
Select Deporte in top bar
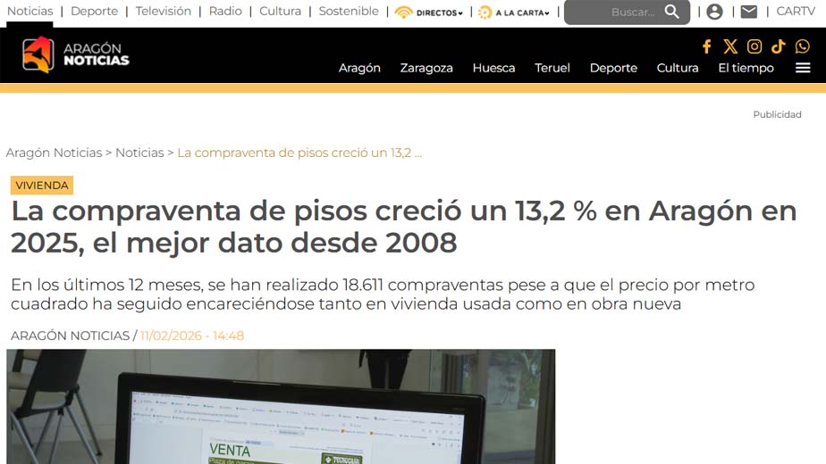click(x=94, y=11)
